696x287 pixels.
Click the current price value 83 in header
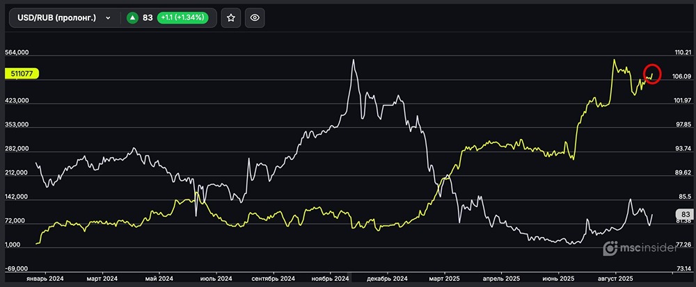point(148,18)
